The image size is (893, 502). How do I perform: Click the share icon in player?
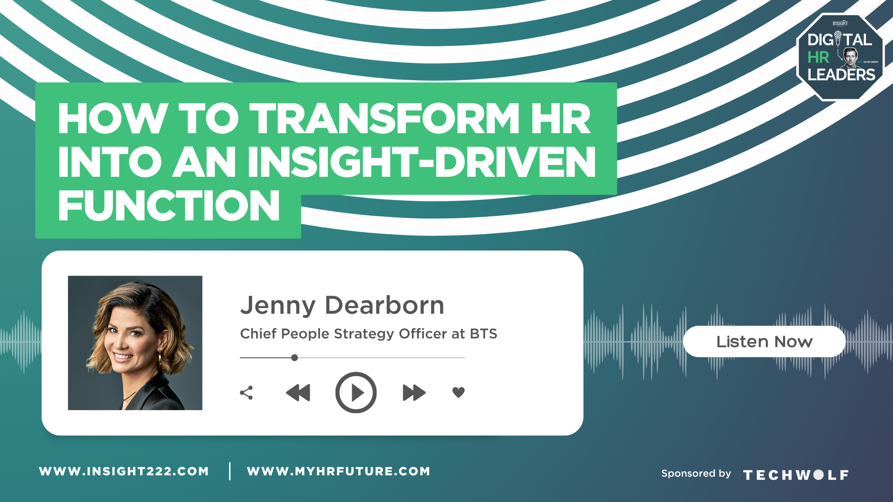[x=246, y=393]
